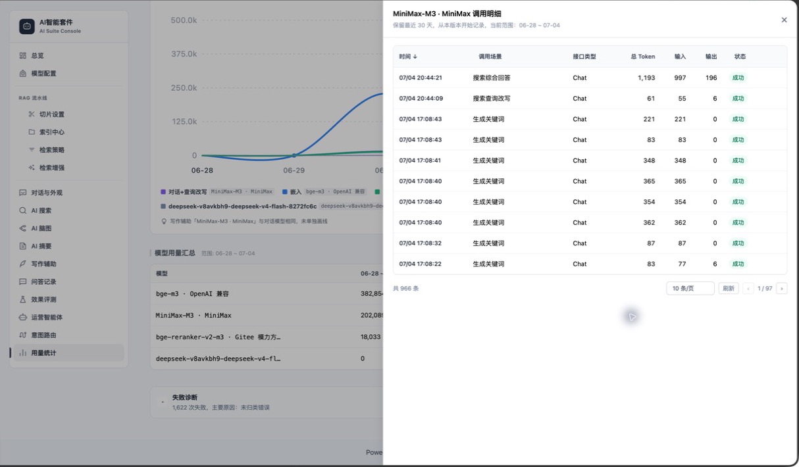The height and width of the screenshot is (467, 799).
Task: Click 成功 badge in 07/04 17:08:41 row
Action: click(x=738, y=160)
